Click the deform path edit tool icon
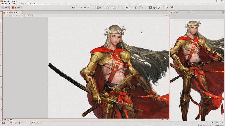Image resolution: width=225 pixels, height=126 pixels. tap(168, 7)
